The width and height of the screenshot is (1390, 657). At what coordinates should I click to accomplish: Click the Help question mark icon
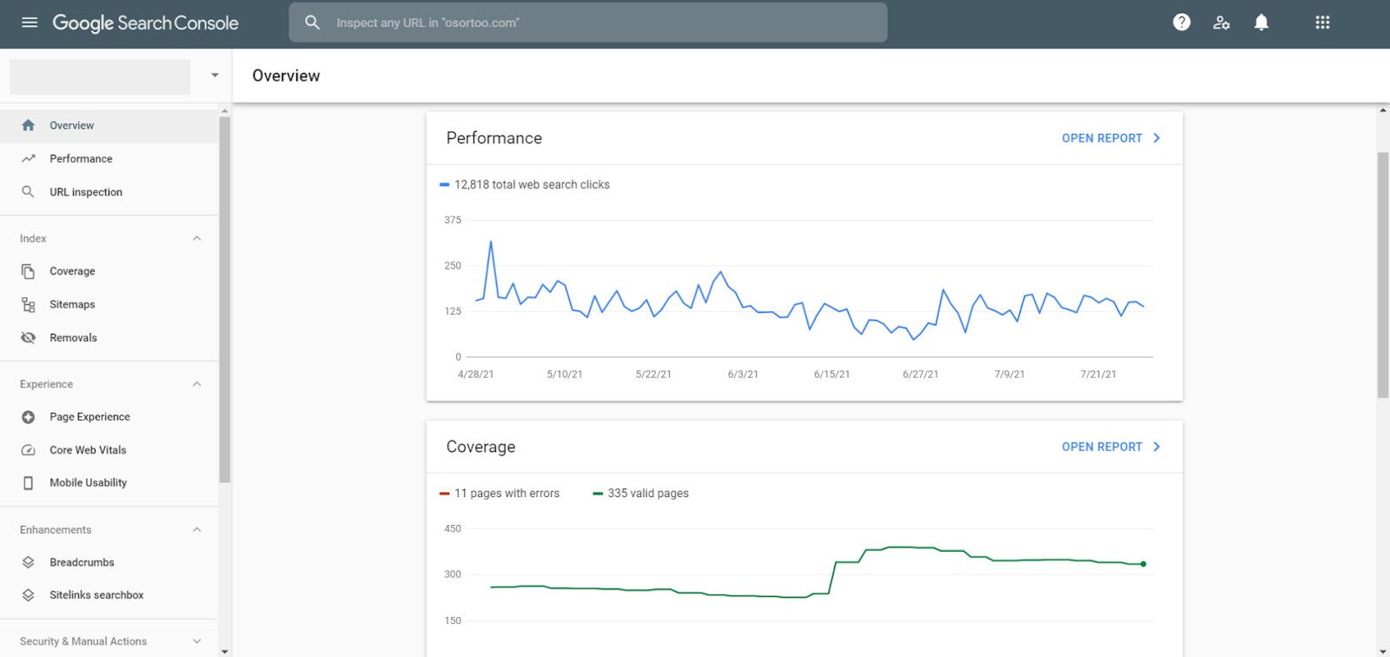[1181, 23]
